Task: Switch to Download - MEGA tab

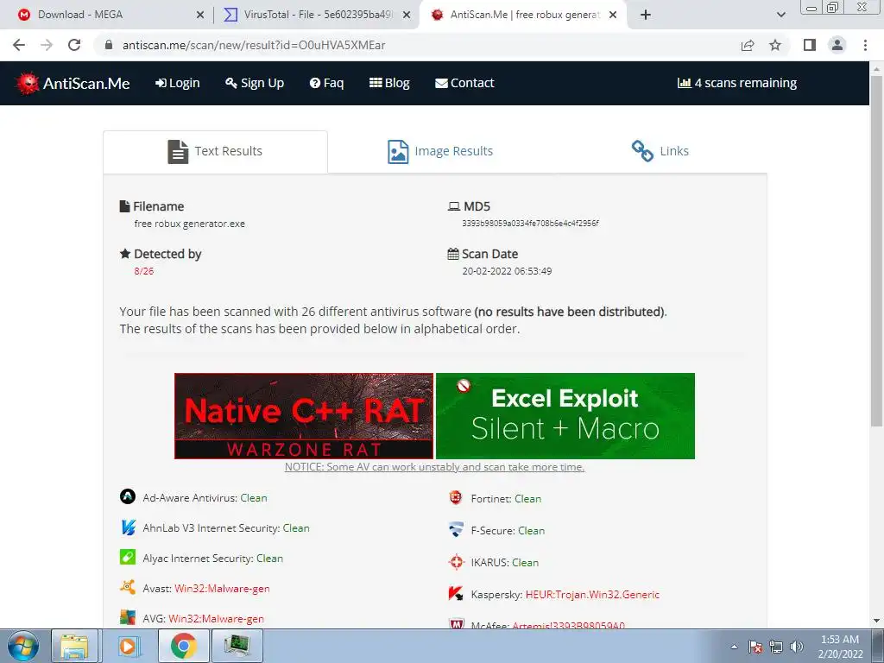Action: point(107,15)
